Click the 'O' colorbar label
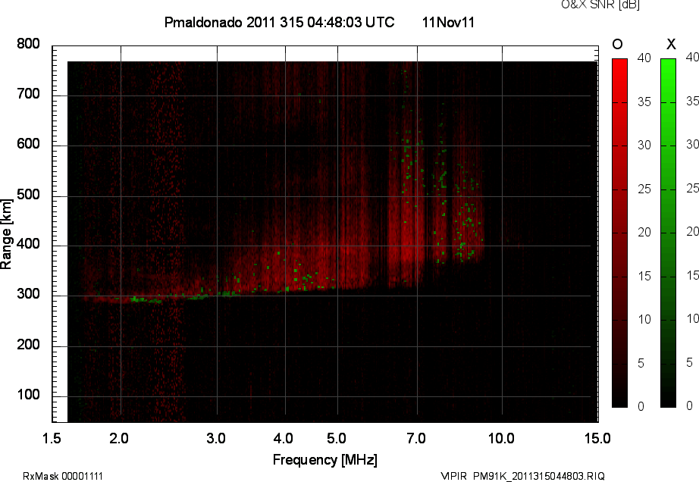The width and height of the screenshot is (699, 482). point(617,44)
